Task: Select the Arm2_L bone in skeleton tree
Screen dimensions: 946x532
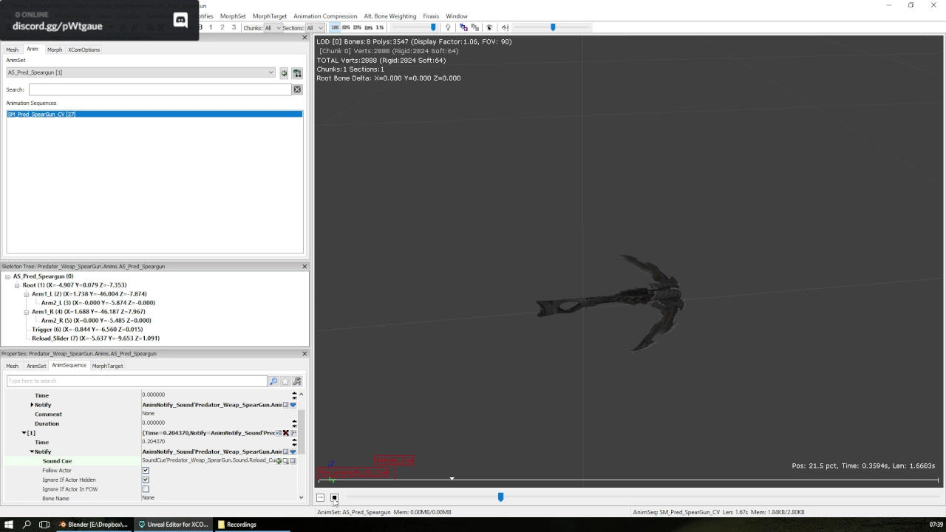Action: point(98,303)
